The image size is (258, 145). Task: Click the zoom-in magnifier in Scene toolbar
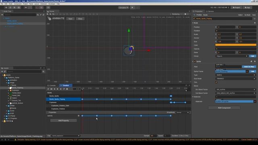click(x=48, y=14)
